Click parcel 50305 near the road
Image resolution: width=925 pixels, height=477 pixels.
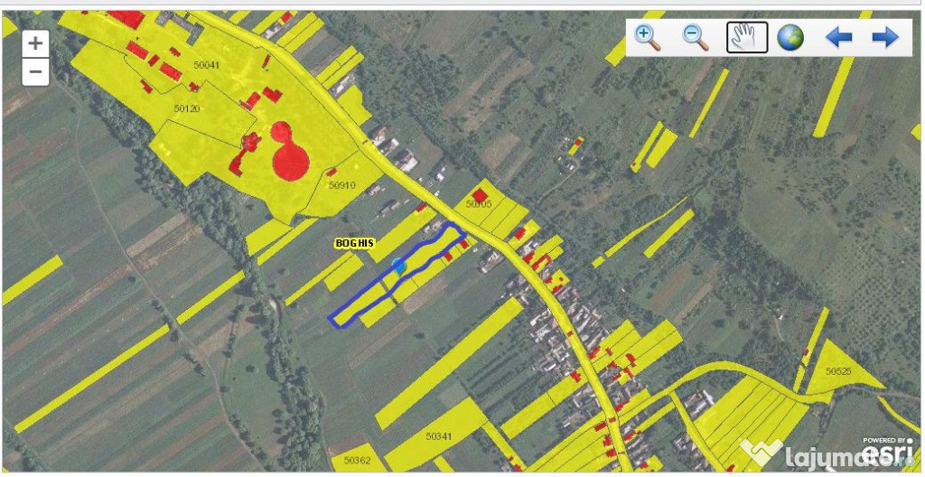coord(478,204)
